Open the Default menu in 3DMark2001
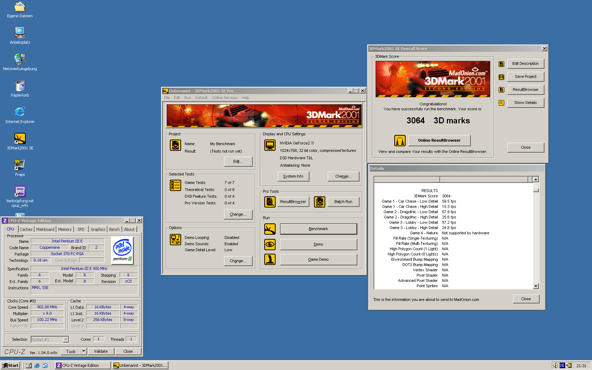Screen dimensions: 592x370 202,98
